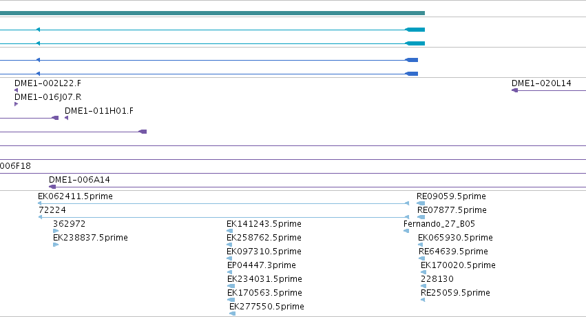Select the DME1-002L22.F feature label
The image size is (586, 317).
[48, 83]
